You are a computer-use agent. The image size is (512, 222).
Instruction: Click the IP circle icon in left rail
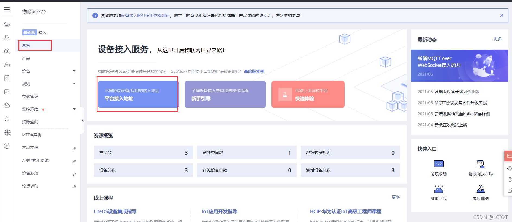[7, 146]
